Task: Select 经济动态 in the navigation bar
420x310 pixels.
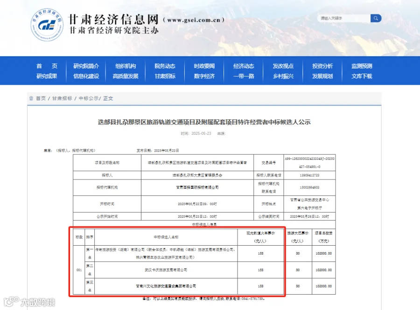Action: point(244,66)
